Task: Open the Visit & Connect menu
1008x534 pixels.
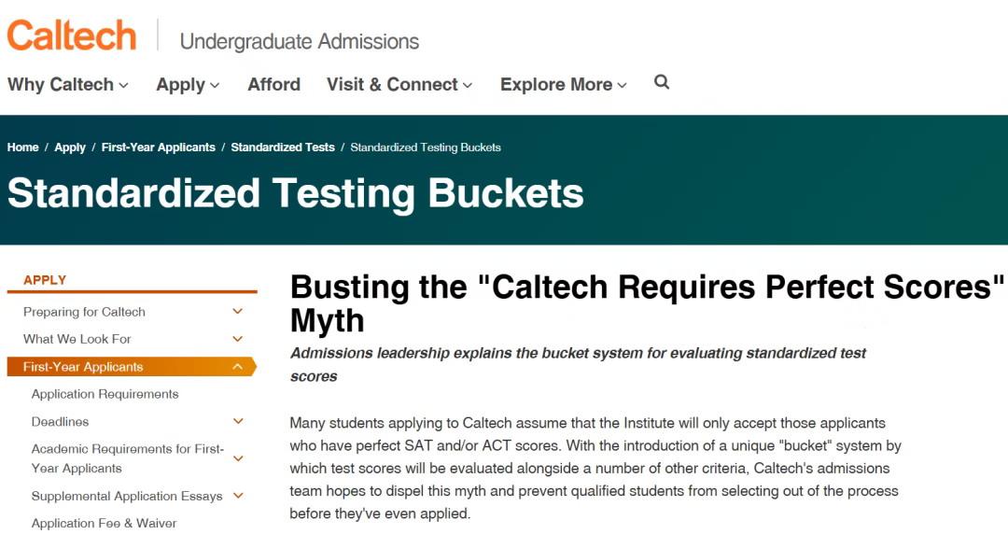Action: coord(399,85)
